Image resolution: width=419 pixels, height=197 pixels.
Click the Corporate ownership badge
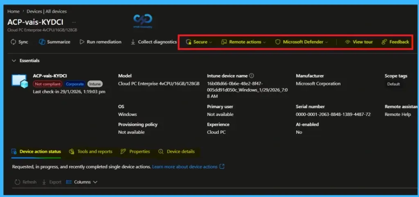75,84
